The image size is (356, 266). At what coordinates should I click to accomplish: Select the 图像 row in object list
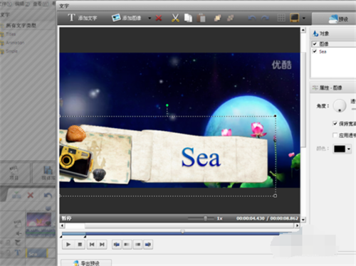coord(333,44)
